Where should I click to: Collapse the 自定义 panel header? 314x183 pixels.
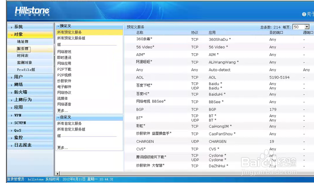coord(89,117)
